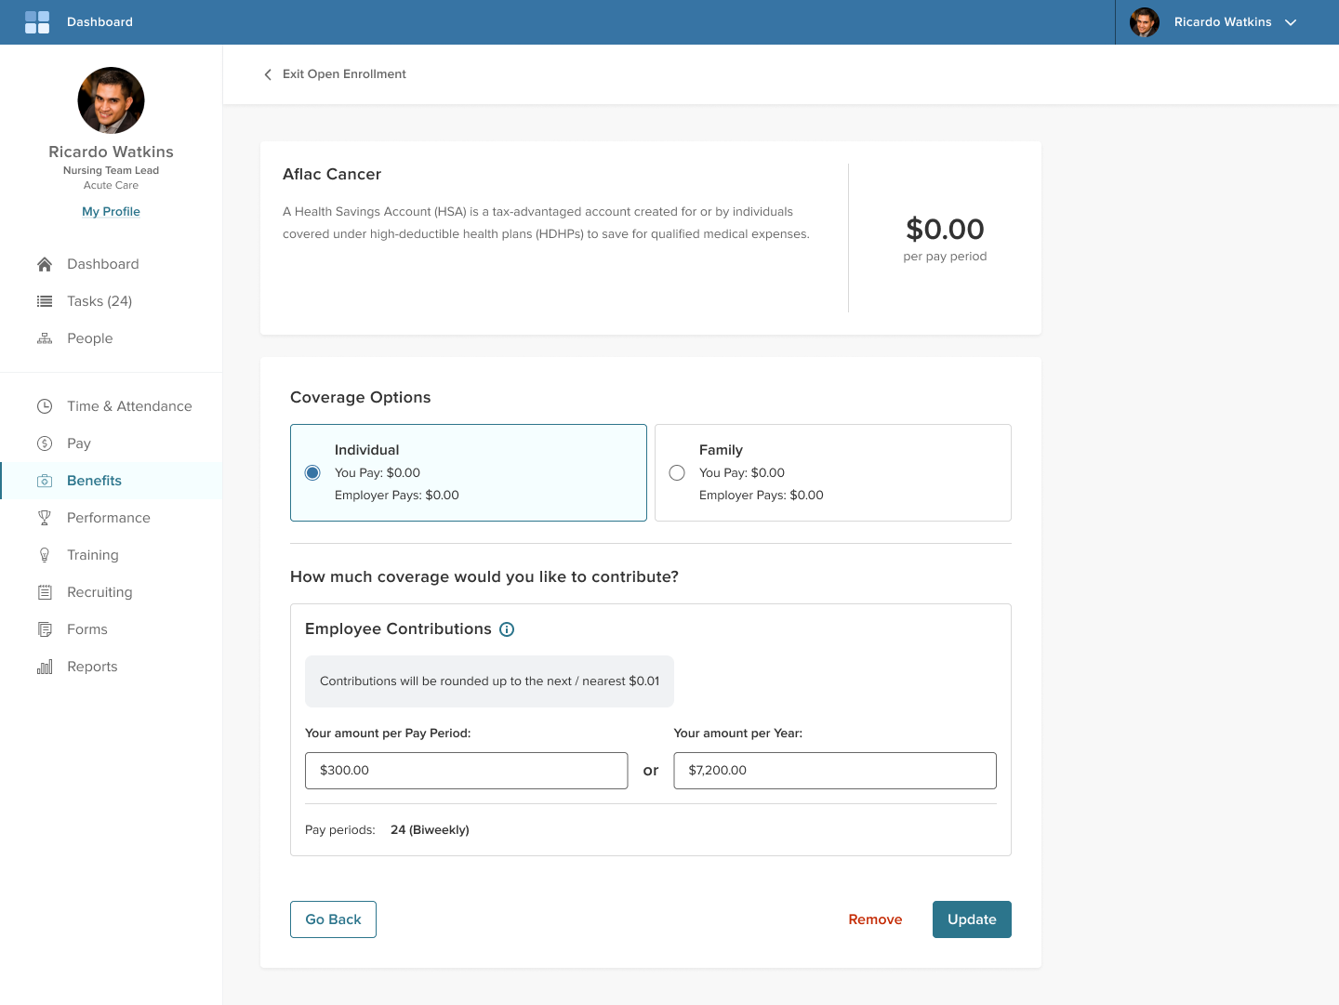
Task: Click the Acute Care department text
Action: pyautogui.click(x=111, y=186)
